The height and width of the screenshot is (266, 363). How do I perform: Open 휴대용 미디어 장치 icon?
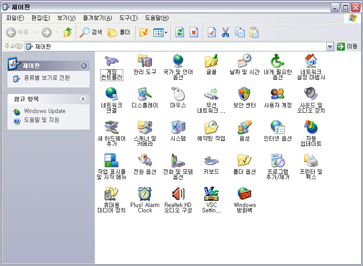click(x=112, y=194)
